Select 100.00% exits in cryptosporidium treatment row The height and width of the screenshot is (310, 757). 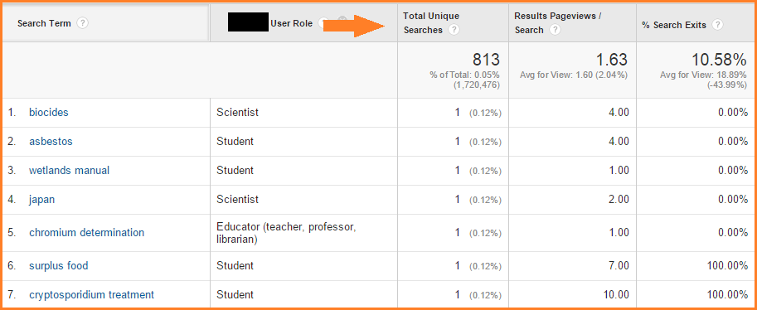726,295
